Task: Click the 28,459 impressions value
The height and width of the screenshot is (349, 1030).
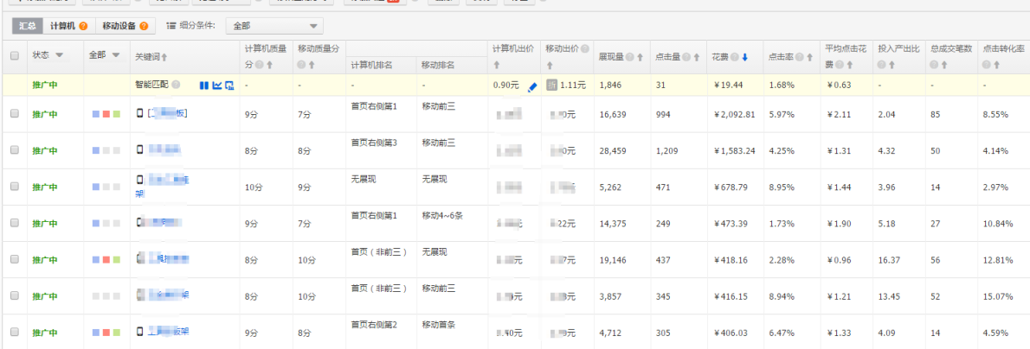Action: click(612, 151)
